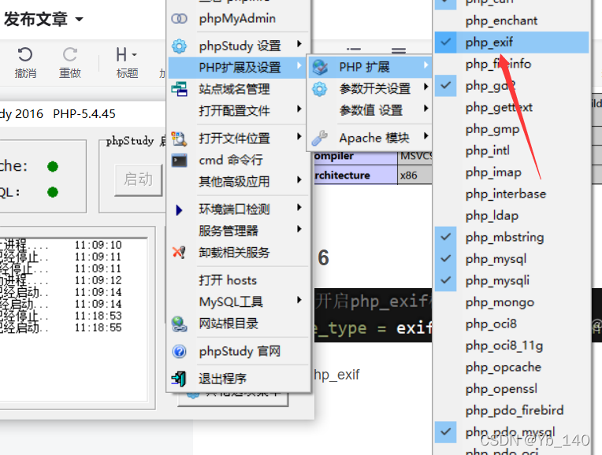Image resolution: width=602 pixels, height=455 pixels.
Task: Expand the 打开配置文件 submenu arrow
Action: (299, 109)
